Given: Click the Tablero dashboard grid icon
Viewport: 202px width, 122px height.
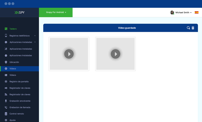Looking at the screenshot, I should point(6,29).
